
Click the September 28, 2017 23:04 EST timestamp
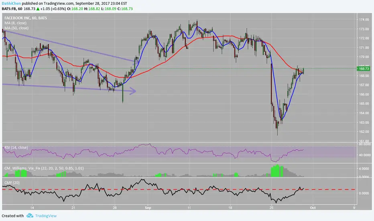pyautogui.click(x=101, y=4)
